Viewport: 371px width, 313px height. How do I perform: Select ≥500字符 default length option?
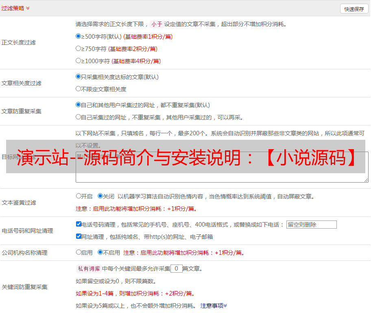(79, 36)
